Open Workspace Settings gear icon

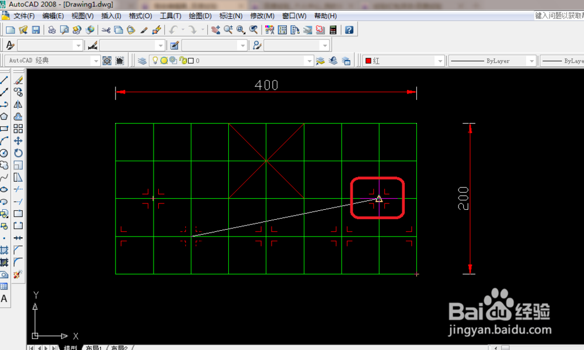107,60
